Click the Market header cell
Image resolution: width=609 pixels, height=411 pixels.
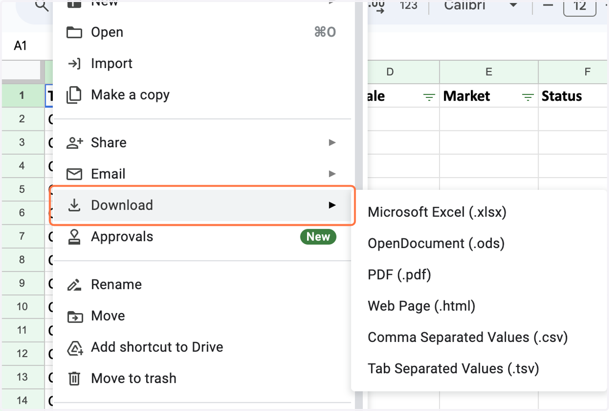pos(489,96)
